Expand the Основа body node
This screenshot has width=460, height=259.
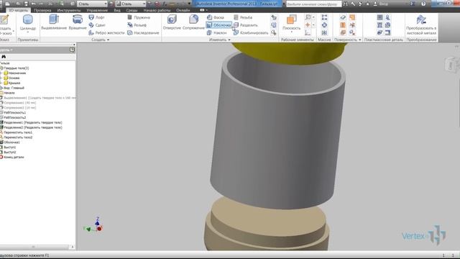pyautogui.click(x=1, y=78)
